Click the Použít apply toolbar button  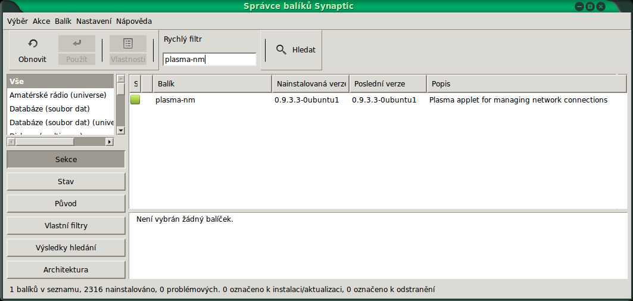click(x=77, y=50)
